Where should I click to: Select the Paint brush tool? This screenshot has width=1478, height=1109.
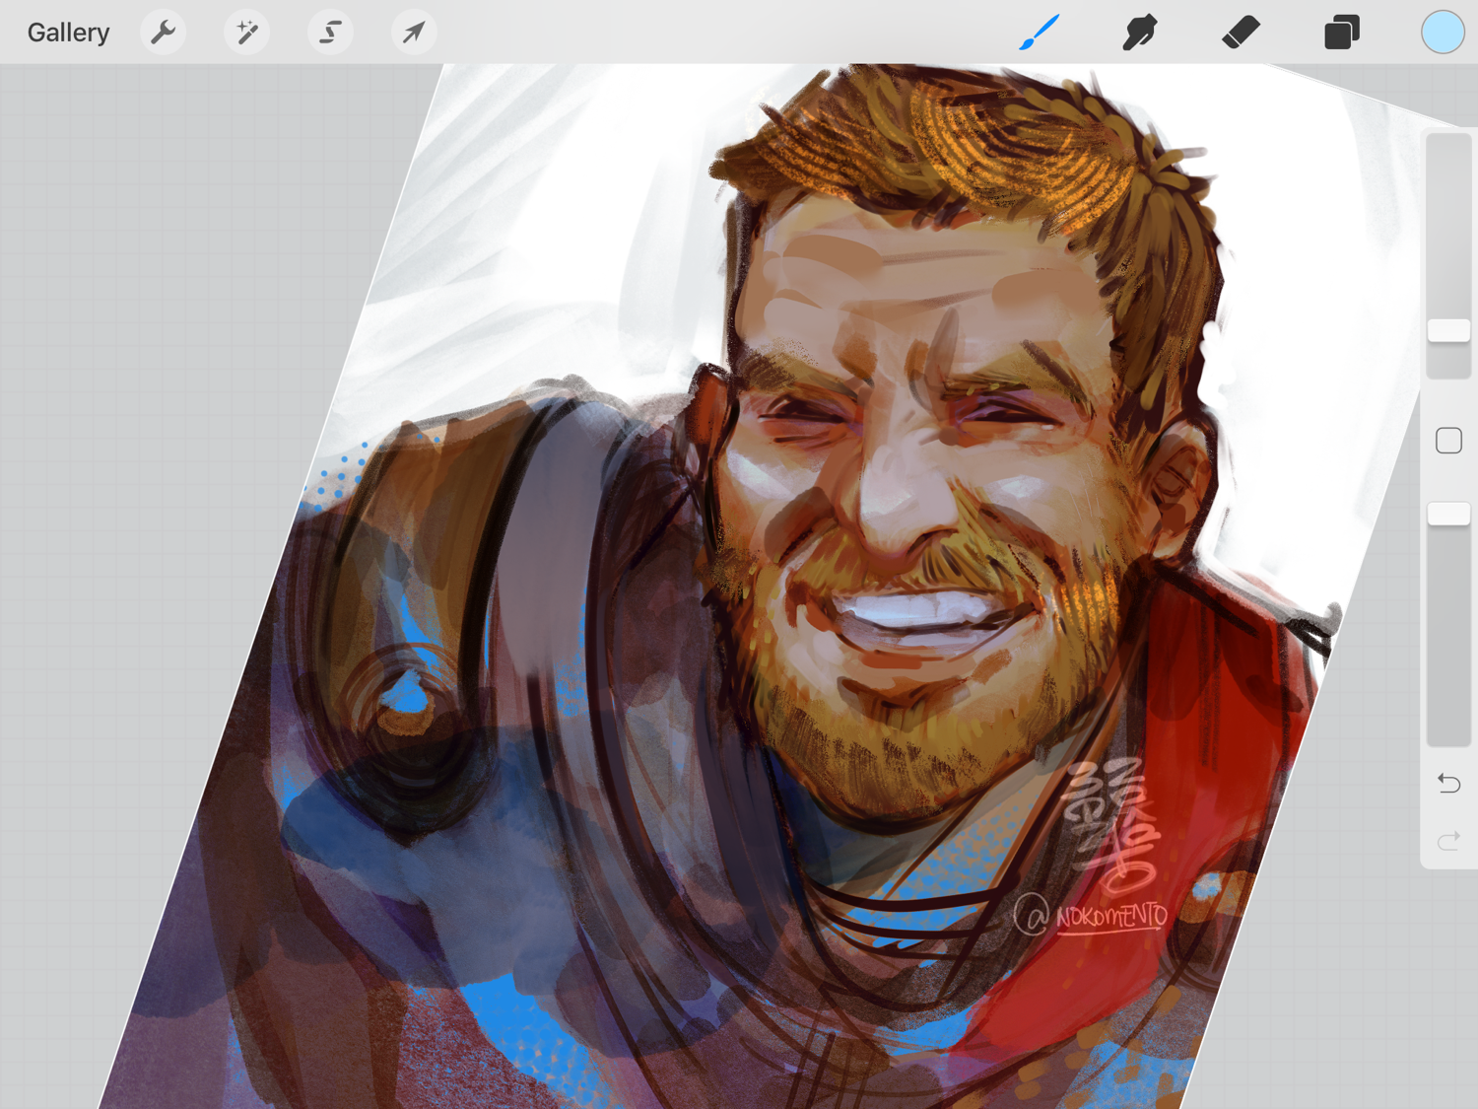1040,33
